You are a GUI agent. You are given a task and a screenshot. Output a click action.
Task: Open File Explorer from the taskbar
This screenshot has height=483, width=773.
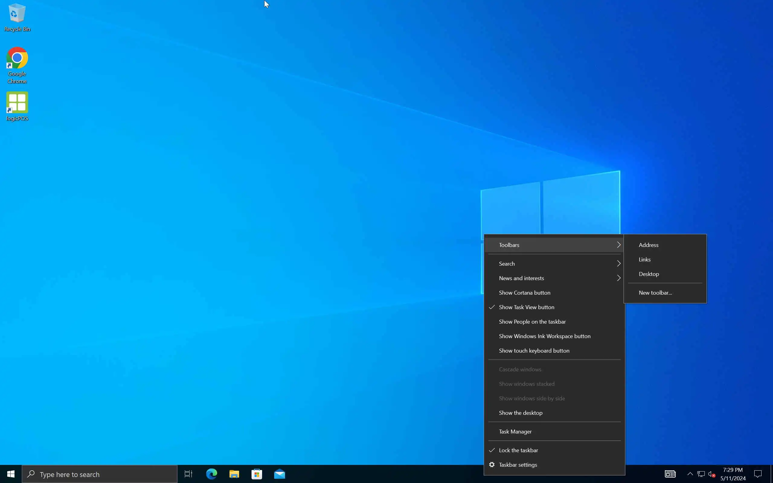(x=234, y=474)
